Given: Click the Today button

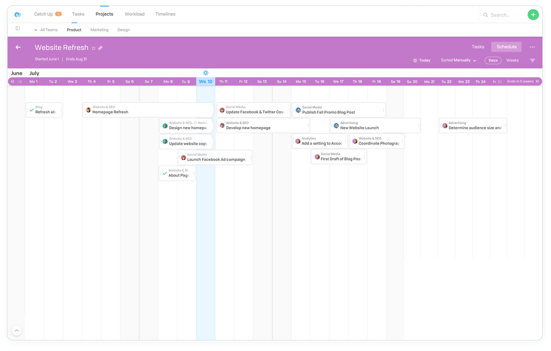Looking at the screenshot, I should tap(422, 60).
